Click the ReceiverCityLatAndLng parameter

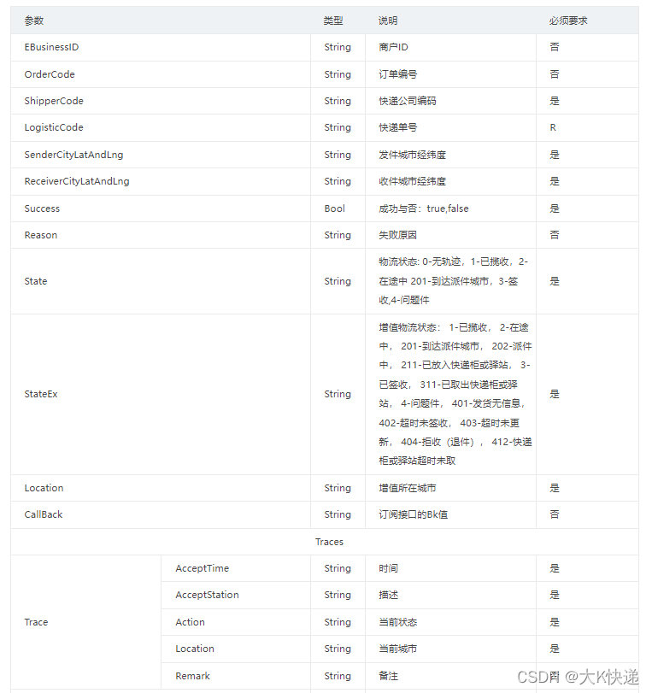pyautogui.click(x=77, y=181)
